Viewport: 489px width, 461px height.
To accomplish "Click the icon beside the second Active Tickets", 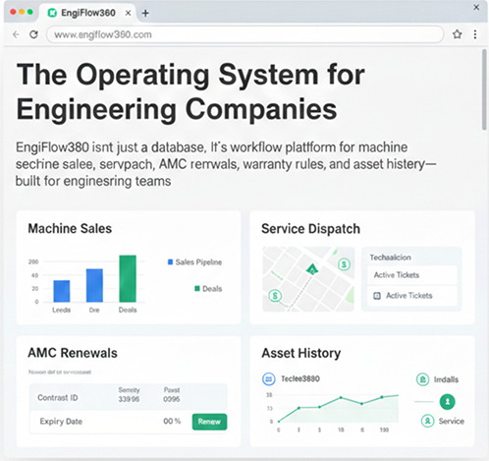I will point(377,296).
